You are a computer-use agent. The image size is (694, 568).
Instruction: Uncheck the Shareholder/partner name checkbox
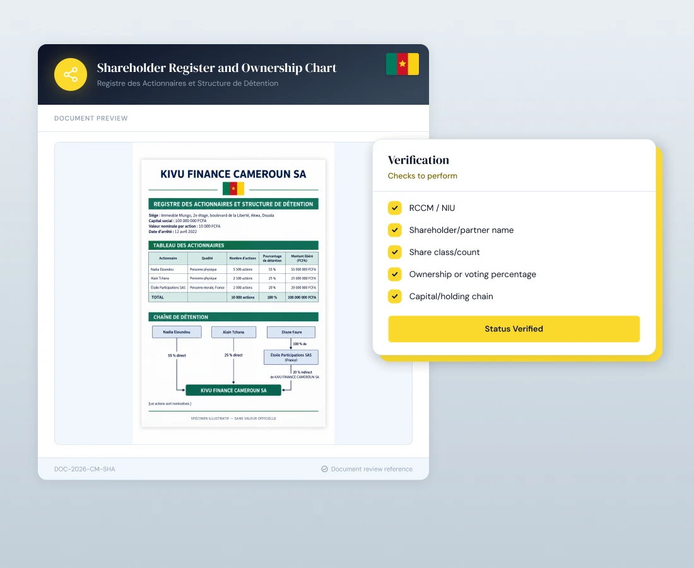pyautogui.click(x=395, y=230)
